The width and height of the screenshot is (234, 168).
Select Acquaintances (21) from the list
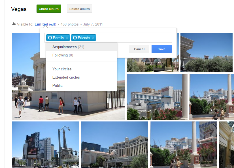point(82,47)
